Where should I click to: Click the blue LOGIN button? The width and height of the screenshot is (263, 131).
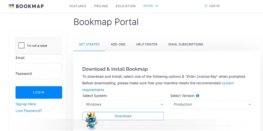click(39, 92)
